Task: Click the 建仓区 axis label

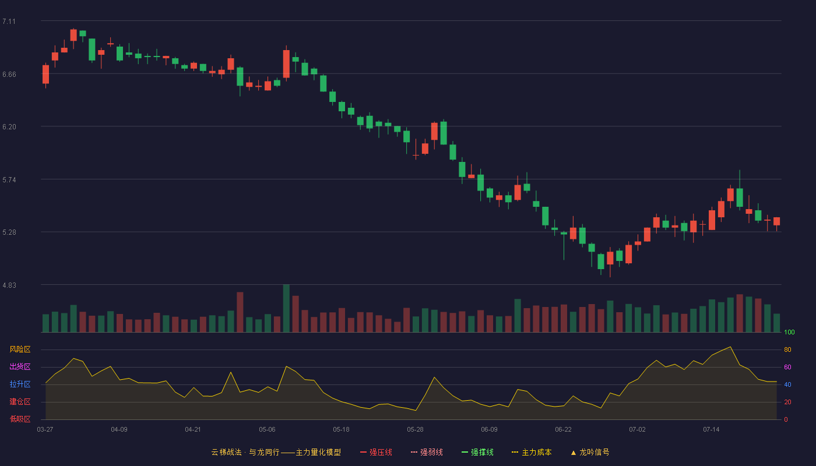Action: coord(20,402)
